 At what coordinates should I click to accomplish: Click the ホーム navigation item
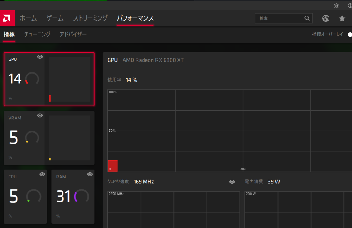28,18
